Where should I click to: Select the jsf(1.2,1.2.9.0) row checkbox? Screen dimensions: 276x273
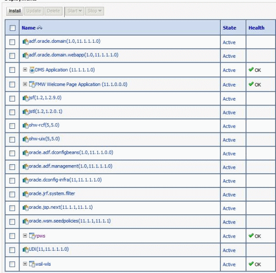pyautogui.click(x=12, y=98)
